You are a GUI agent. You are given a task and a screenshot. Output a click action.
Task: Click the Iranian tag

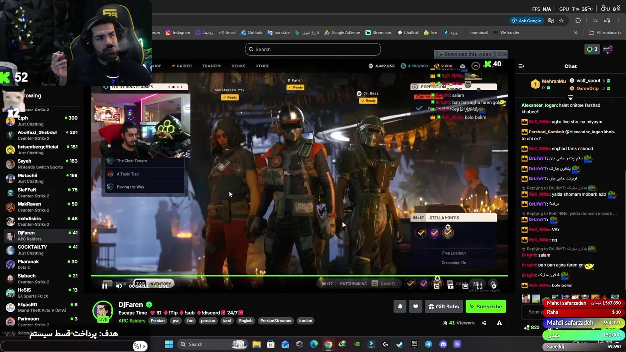tap(306, 321)
